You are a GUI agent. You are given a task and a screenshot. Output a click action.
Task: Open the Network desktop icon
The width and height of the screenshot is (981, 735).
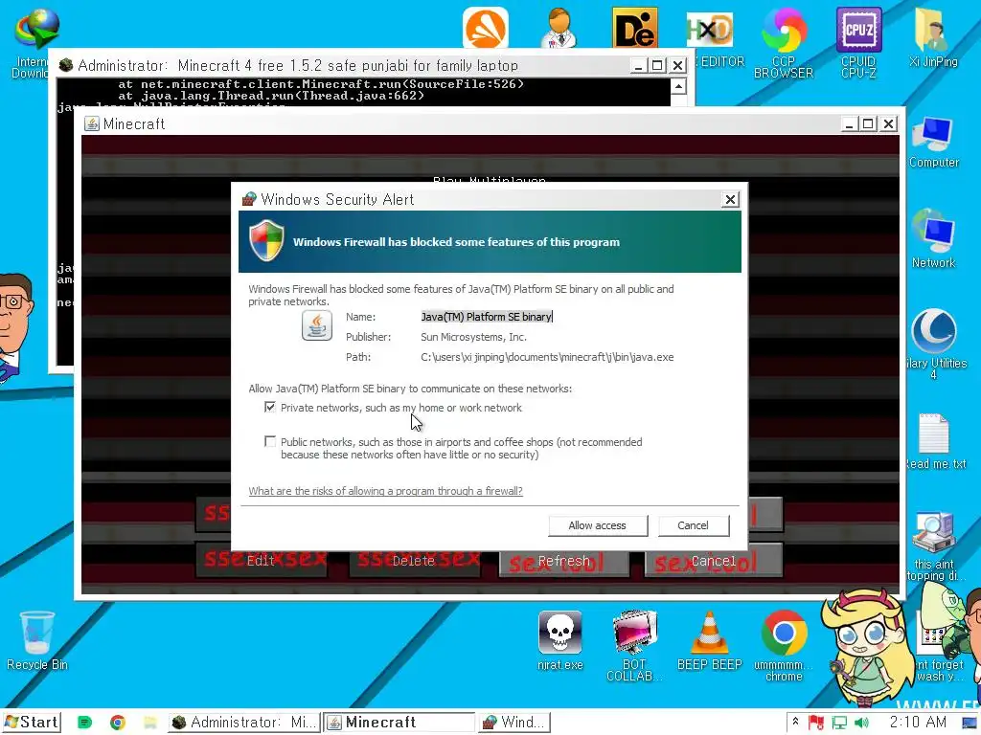click(x=933, y=240)
